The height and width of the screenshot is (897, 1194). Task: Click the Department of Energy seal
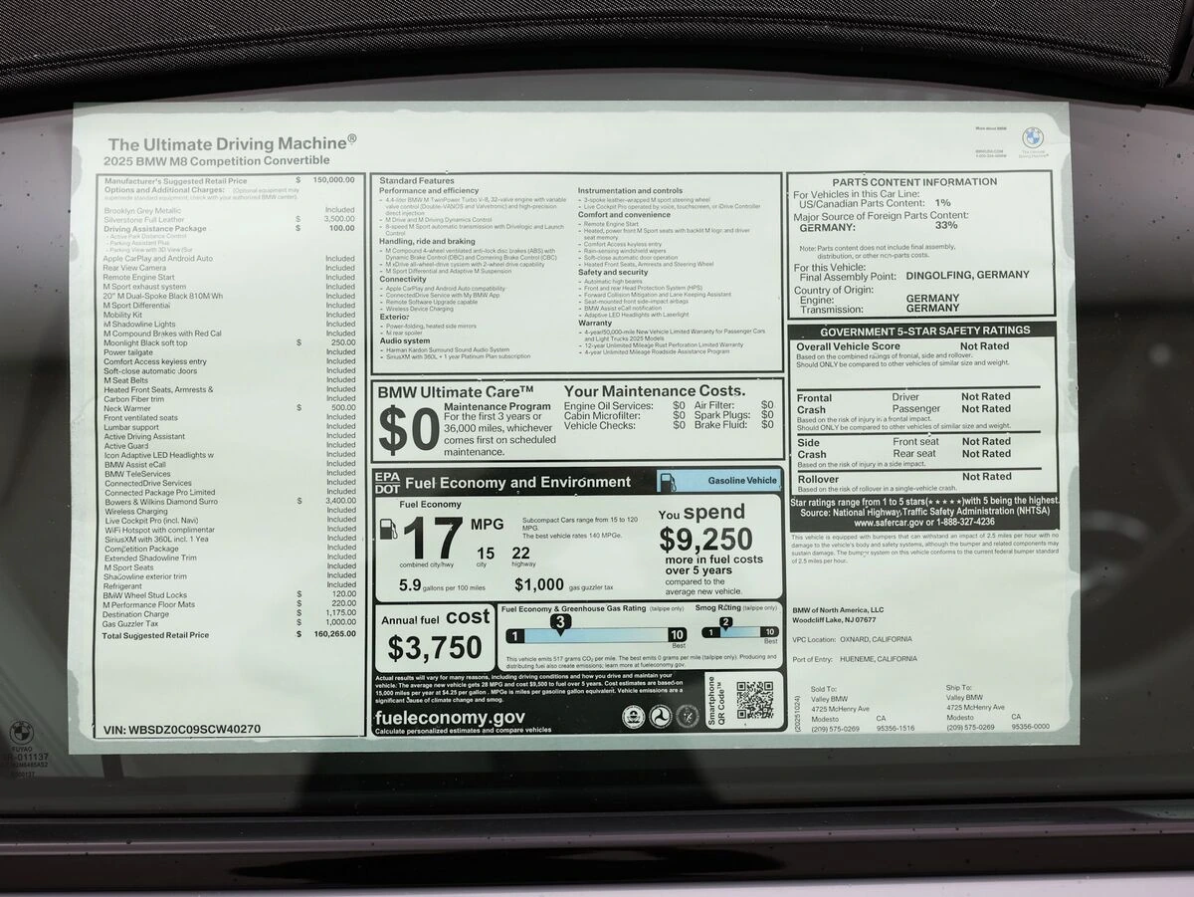tap(688, 716)
